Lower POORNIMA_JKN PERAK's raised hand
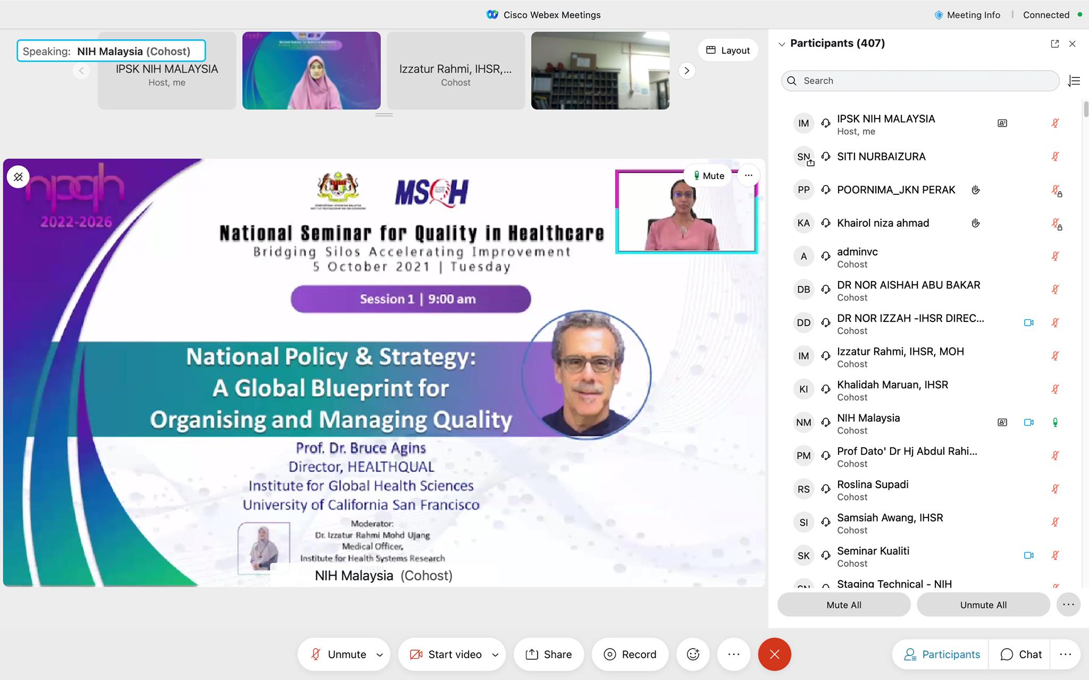This screenshot has height=680, width=1089. point(975,190)
